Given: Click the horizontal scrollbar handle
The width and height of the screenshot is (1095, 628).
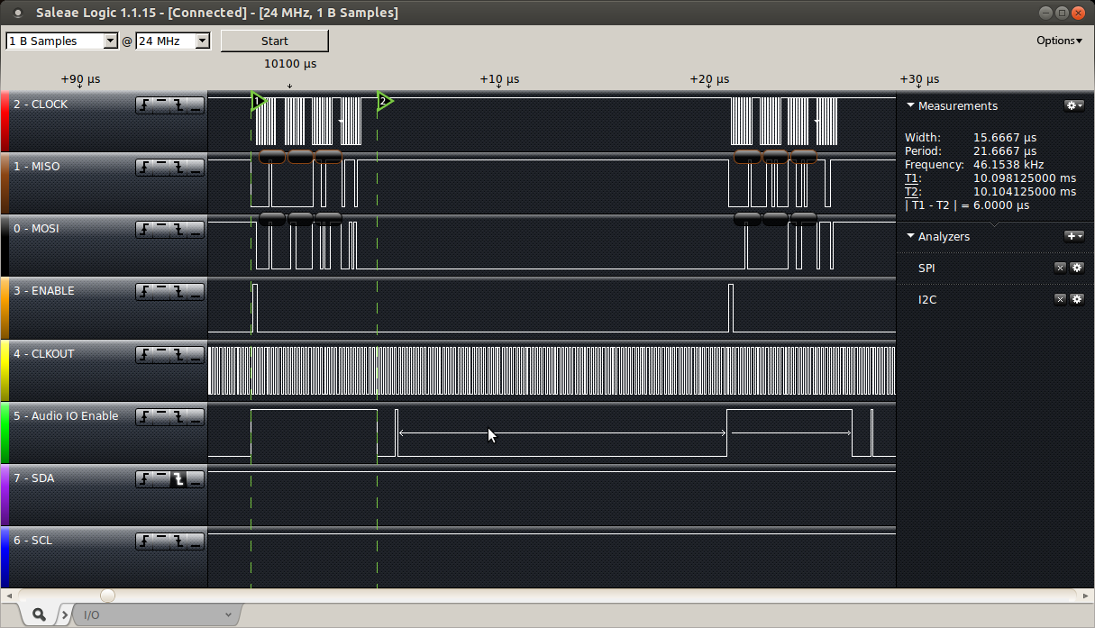Looking at the screenshot, I should [107, 596].
